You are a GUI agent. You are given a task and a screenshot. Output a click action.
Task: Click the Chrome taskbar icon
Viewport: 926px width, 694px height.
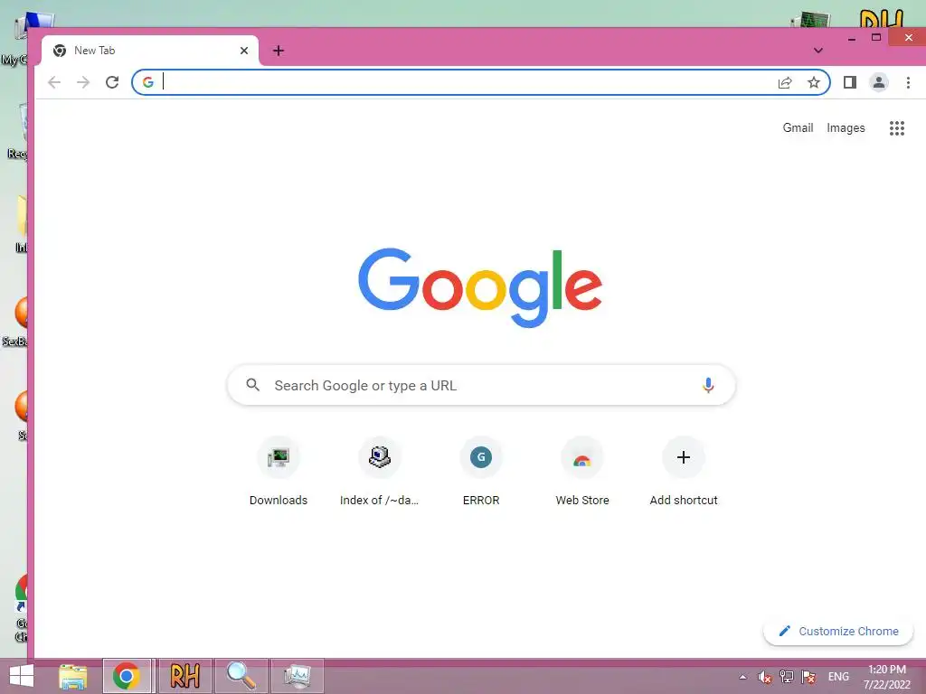(x=127, y=676)
